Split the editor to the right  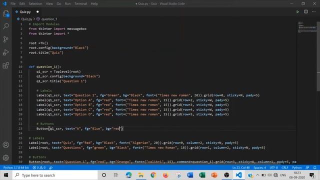pos(306,11)
